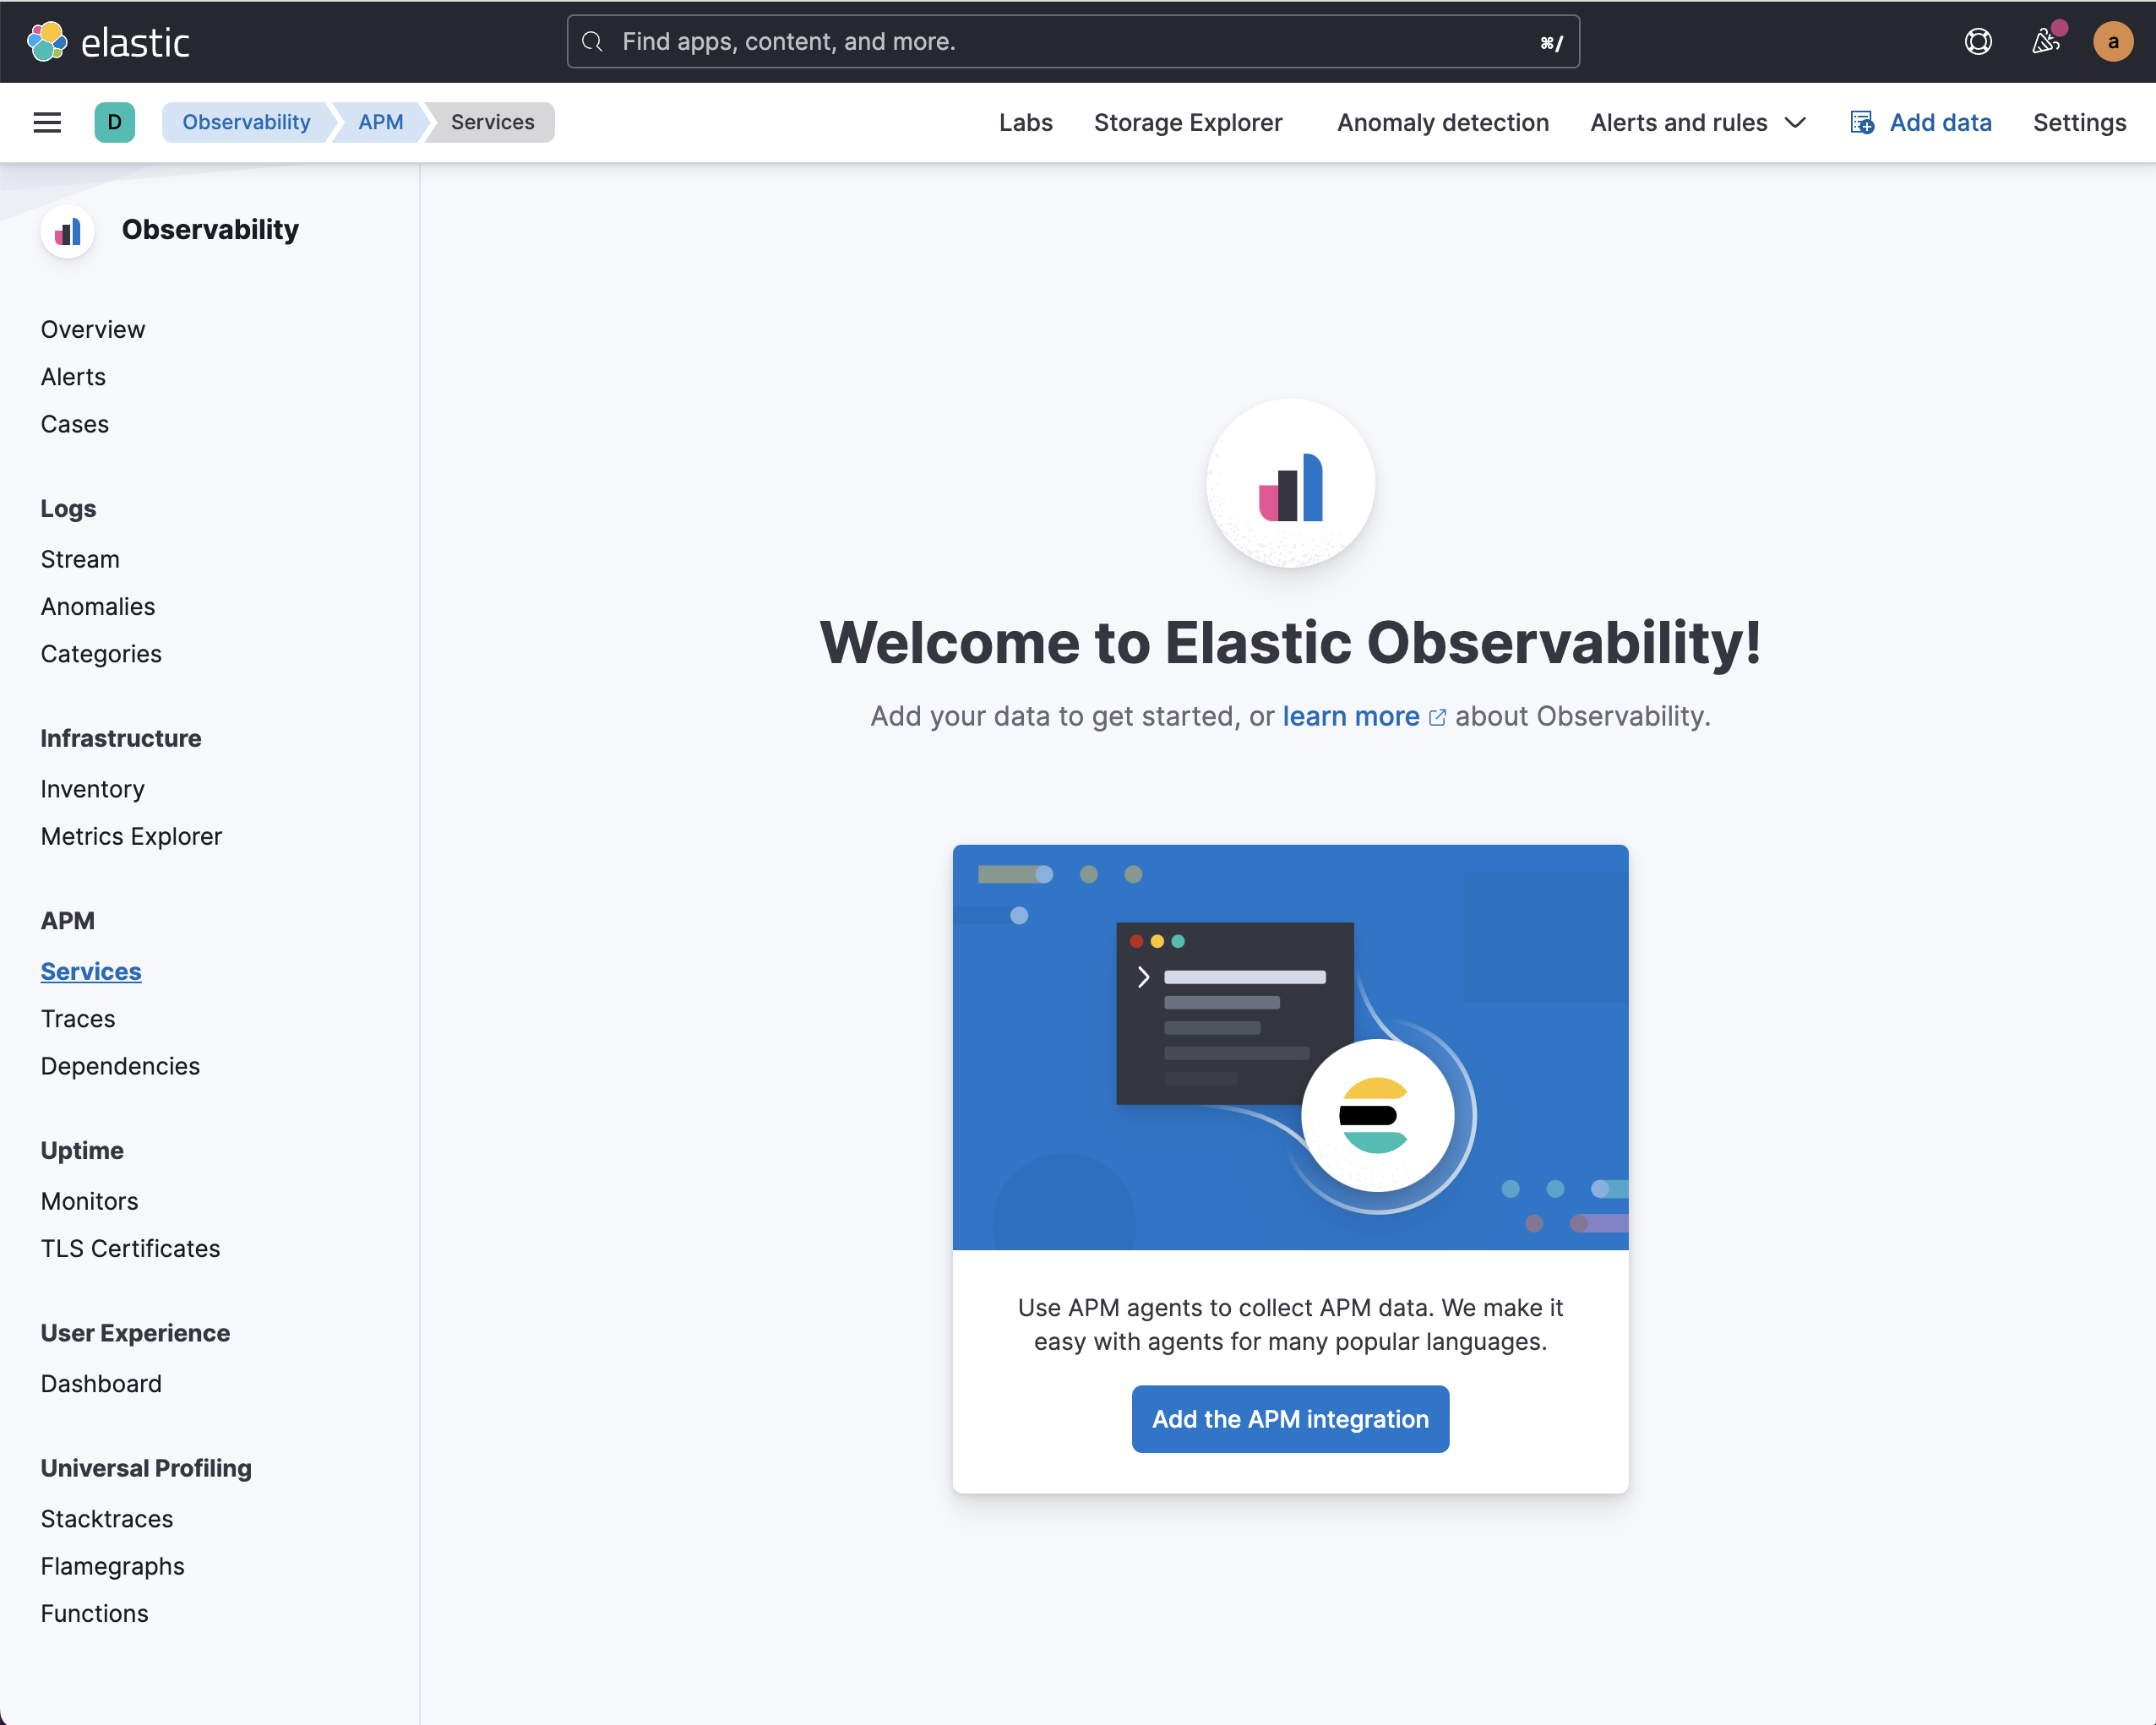Follow the learn more link
This screenshot has height=1725, width=2156.
[1350, 716]
